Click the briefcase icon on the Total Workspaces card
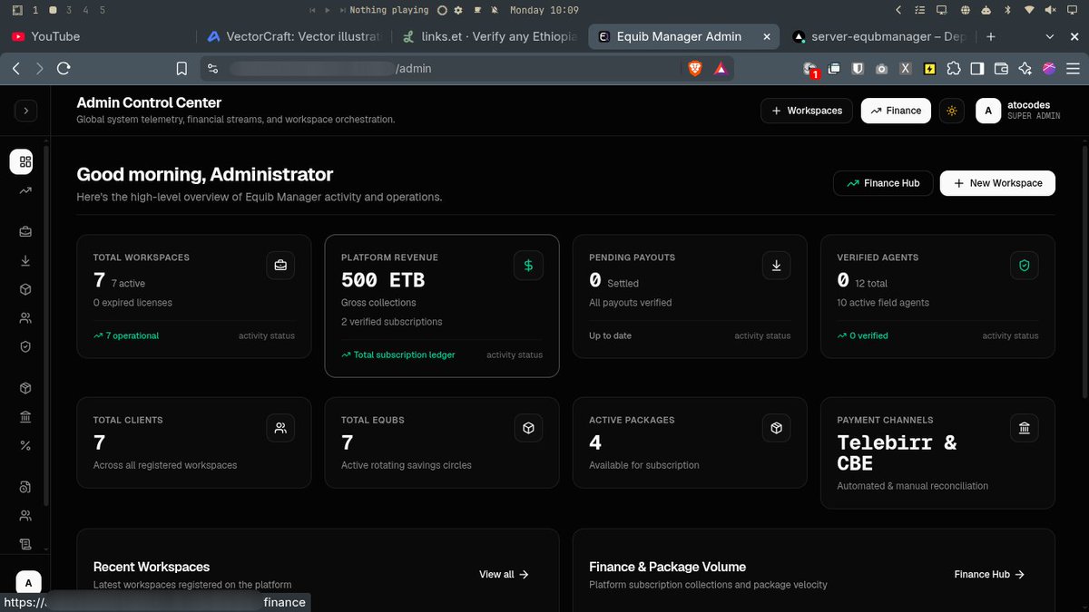 point(280,266)
